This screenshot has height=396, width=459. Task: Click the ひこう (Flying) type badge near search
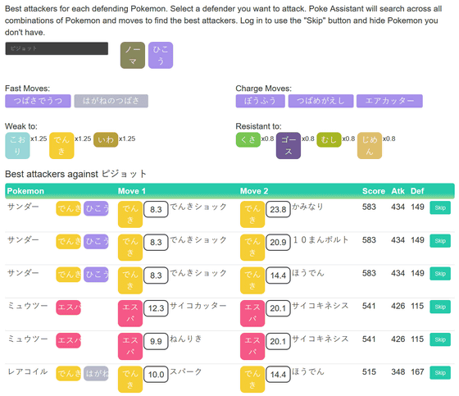click(161, 55)
